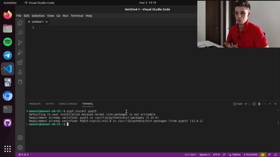
Task: Open the Run and Debug view
Action: click(20, 52)
